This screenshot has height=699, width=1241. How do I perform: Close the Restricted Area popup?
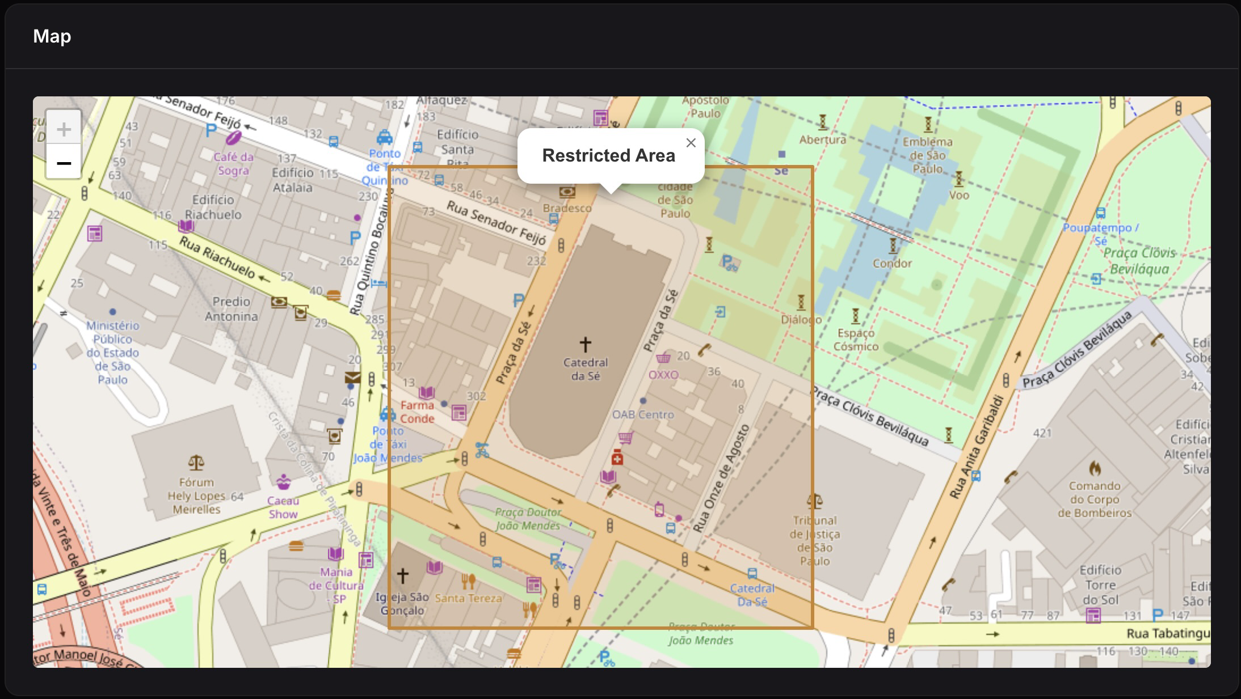(x=691, y=143)
